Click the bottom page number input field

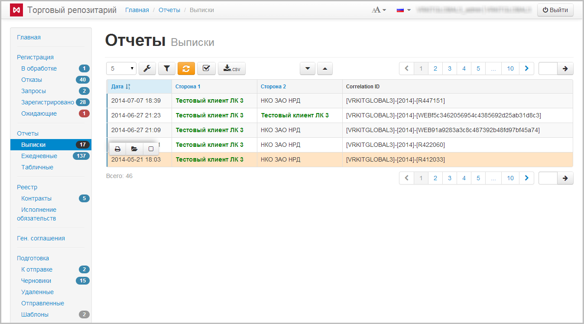(548, 178)
